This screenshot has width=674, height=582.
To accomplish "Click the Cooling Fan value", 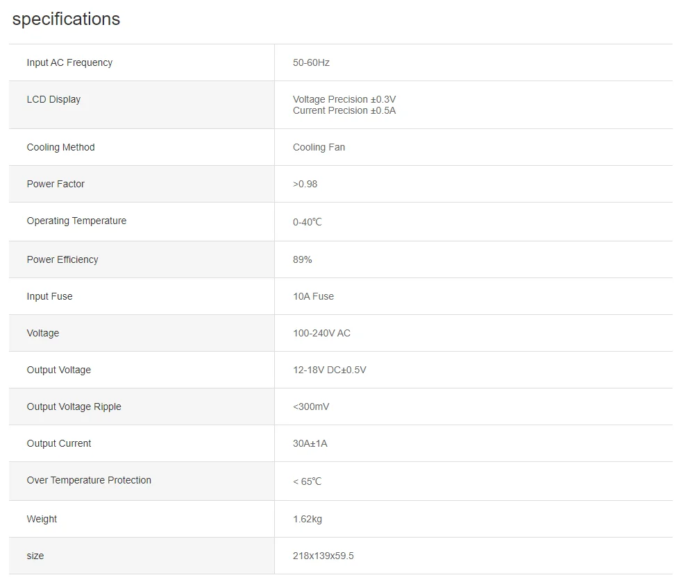I will [x=319, y=147].
